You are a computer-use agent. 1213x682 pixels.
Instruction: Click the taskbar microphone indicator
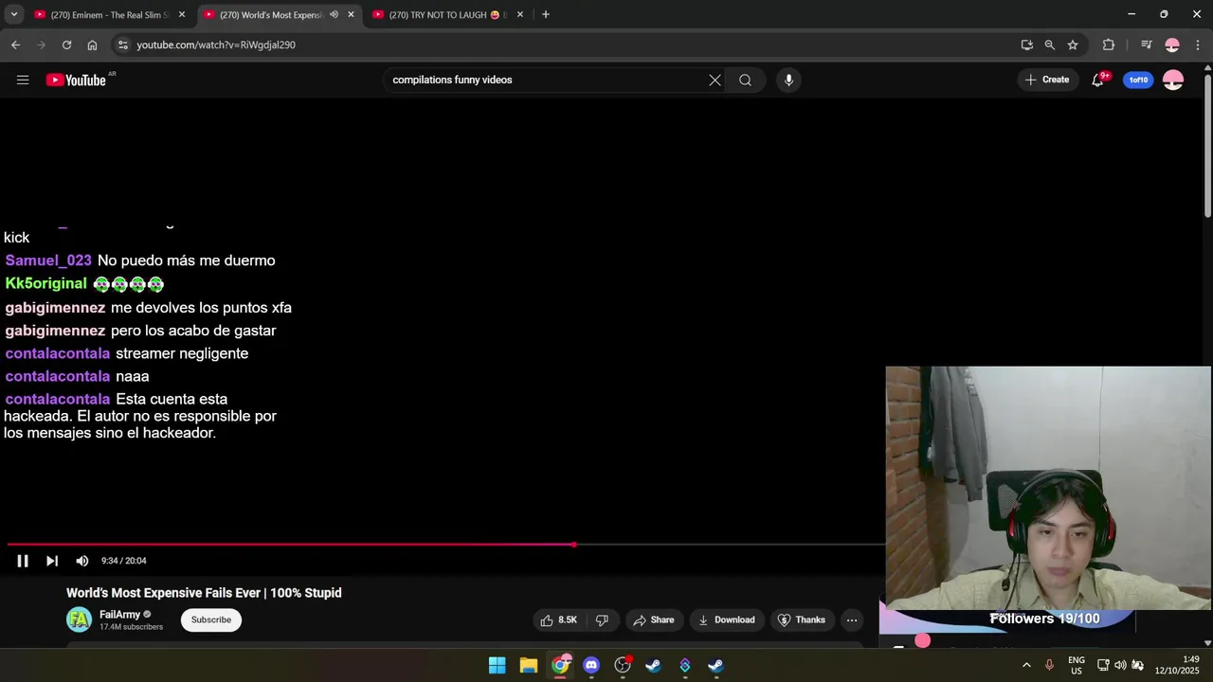point(1049,665)
